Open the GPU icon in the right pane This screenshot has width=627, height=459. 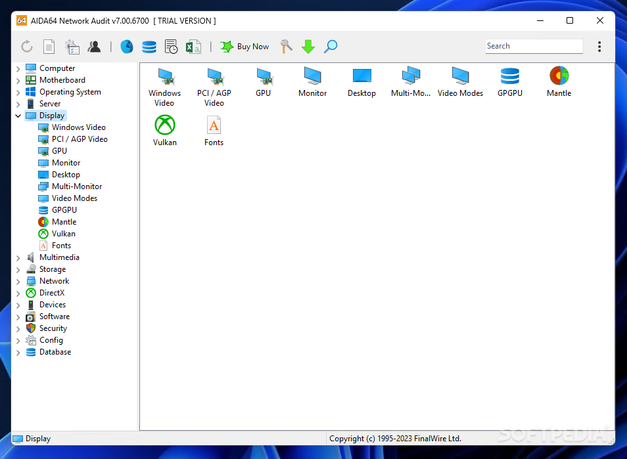(x=263, y=82)
